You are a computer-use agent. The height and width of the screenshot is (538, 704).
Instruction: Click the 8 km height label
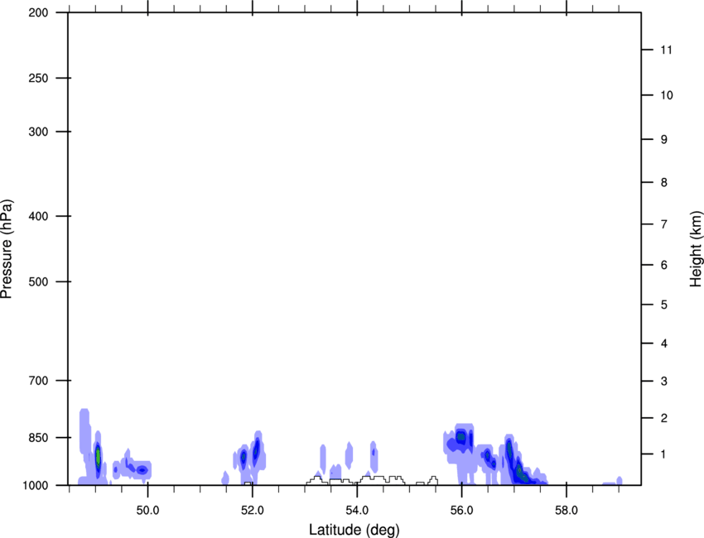(x=664, y=182)
